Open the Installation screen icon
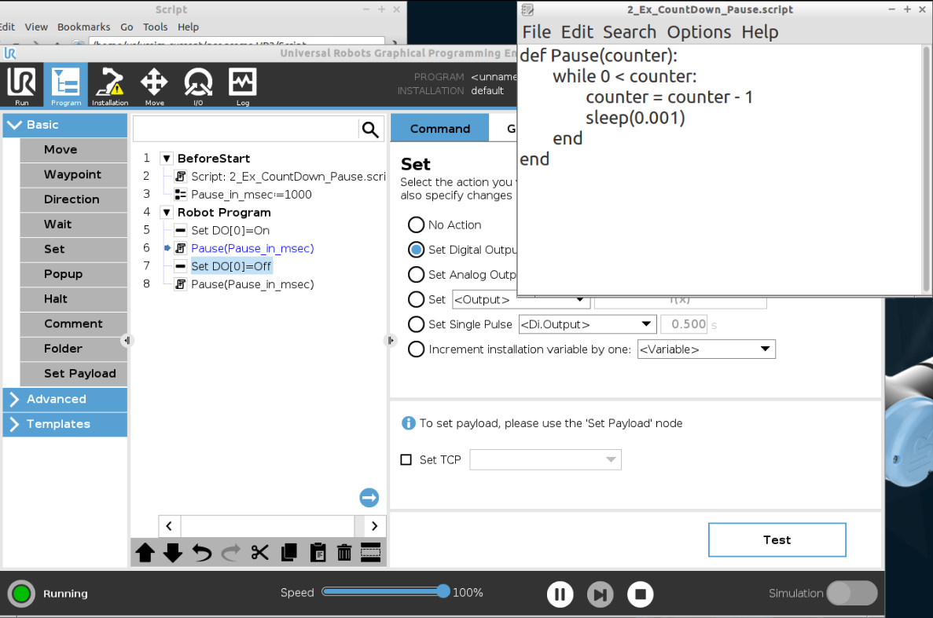The height and width of the screenshot is (618, 933). (109, 86)
